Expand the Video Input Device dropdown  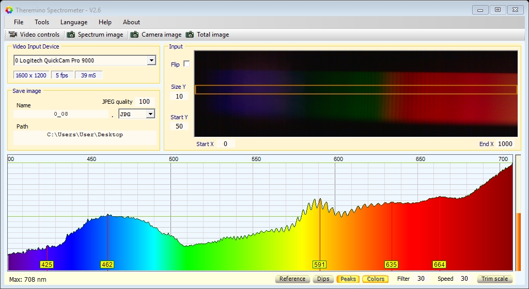click(x=151, y=60)
